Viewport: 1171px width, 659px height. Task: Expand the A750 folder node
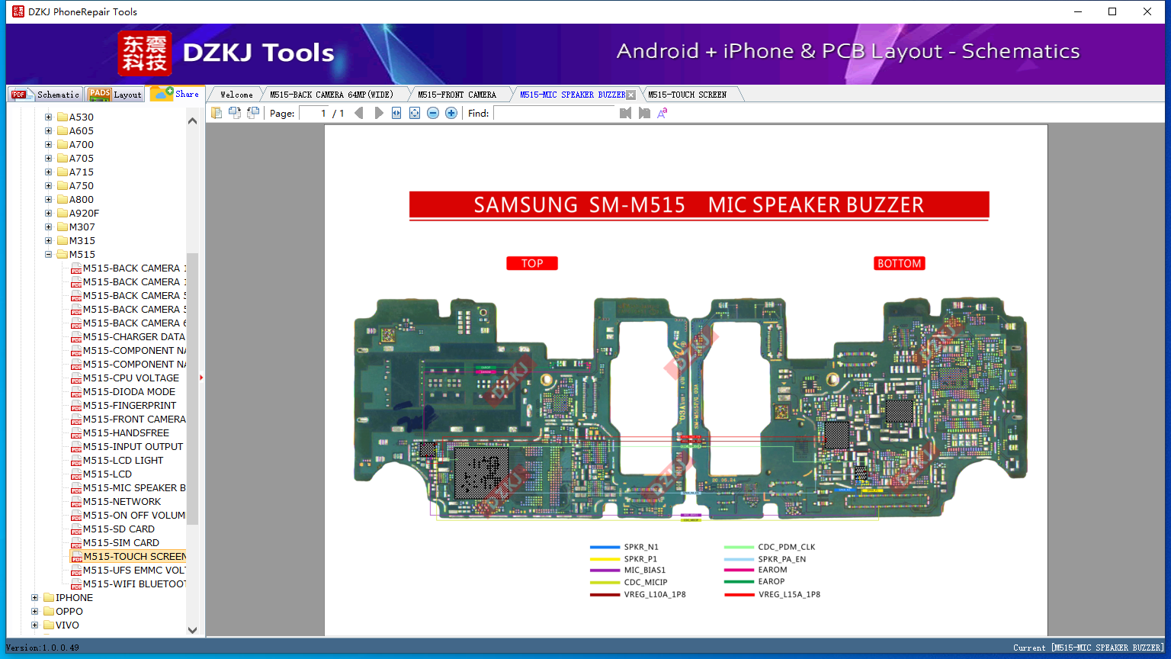pyautogui.click(x=48, y=186)
